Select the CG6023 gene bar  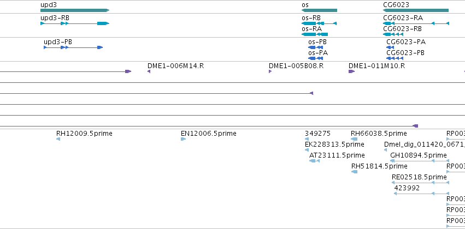click(416, 10)
